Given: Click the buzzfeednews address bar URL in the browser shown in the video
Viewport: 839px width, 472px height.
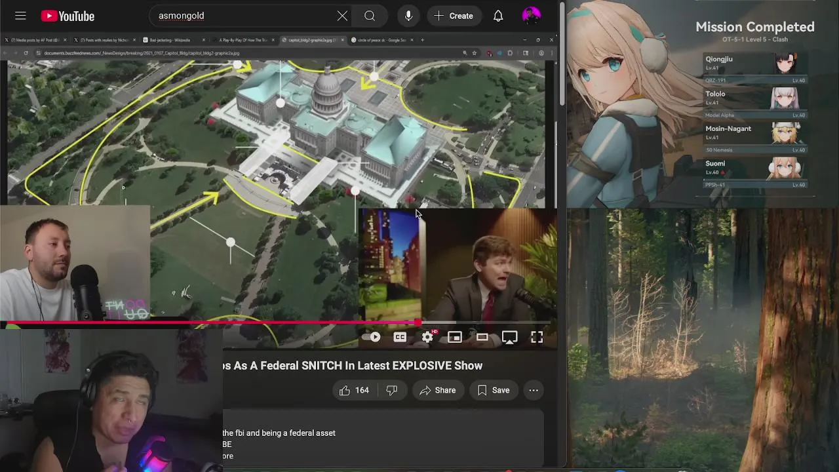Looking at the screenshot, I should tap(142, 53).
